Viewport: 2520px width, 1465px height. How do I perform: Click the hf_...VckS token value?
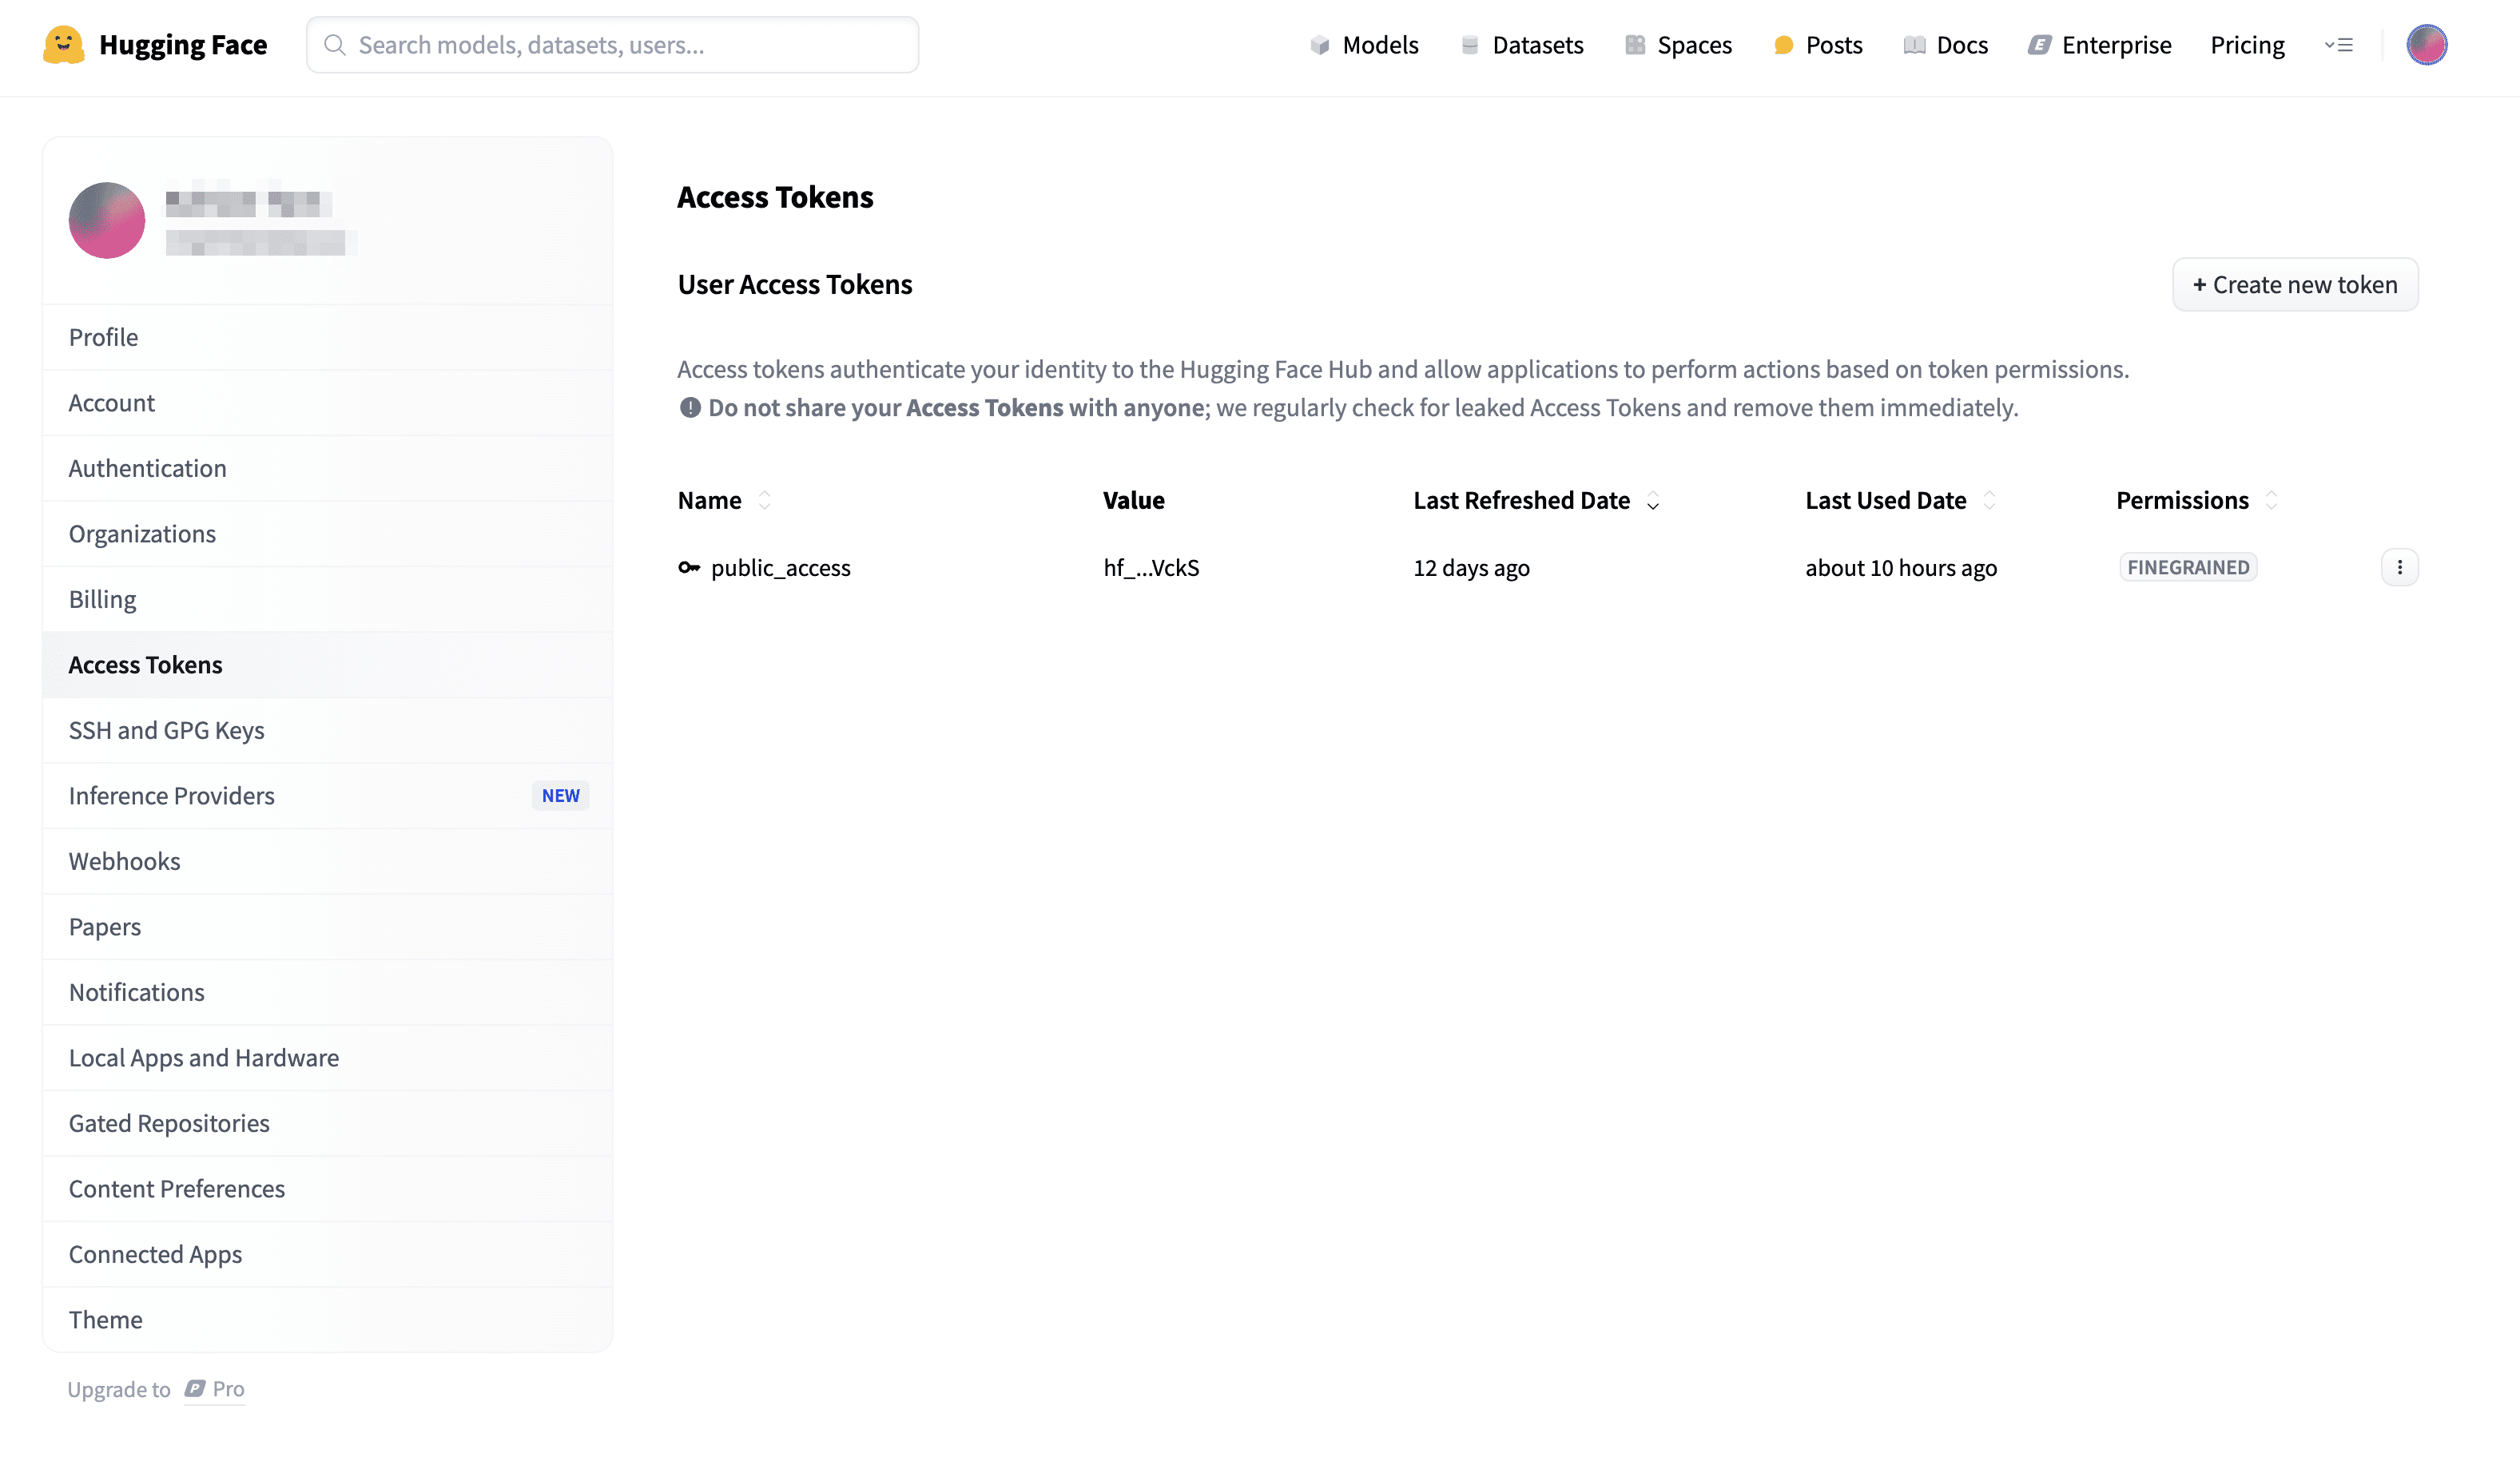point(1151,568)
